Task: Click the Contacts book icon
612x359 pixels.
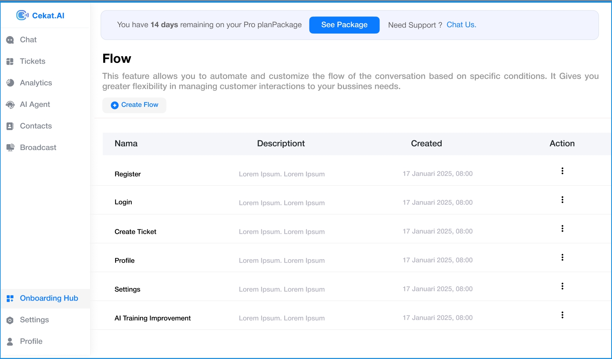Action: (10, 126)
